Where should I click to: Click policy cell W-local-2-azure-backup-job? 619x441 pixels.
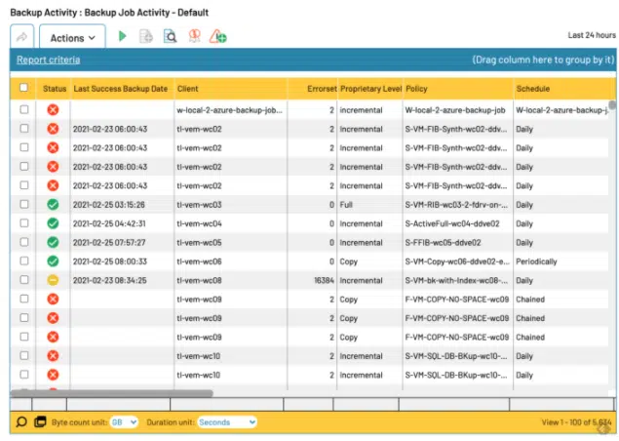455,110
